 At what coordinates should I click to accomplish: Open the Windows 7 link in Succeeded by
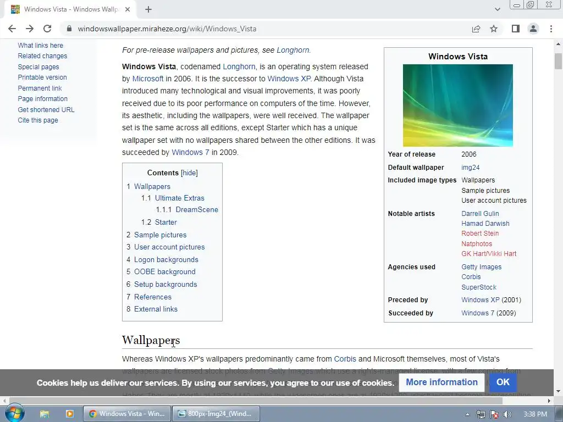pyautogui.click(x=478, y=313)
